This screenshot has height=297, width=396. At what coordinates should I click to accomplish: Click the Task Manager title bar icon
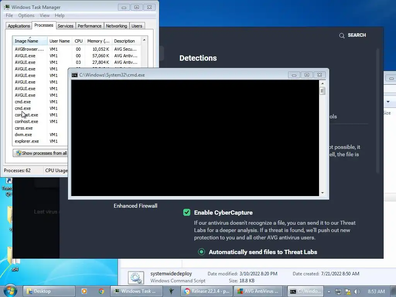coord(7,7)
